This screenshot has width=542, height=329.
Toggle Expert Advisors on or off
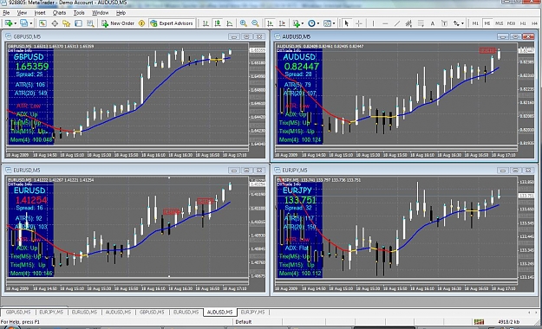(x=172, y=23)
